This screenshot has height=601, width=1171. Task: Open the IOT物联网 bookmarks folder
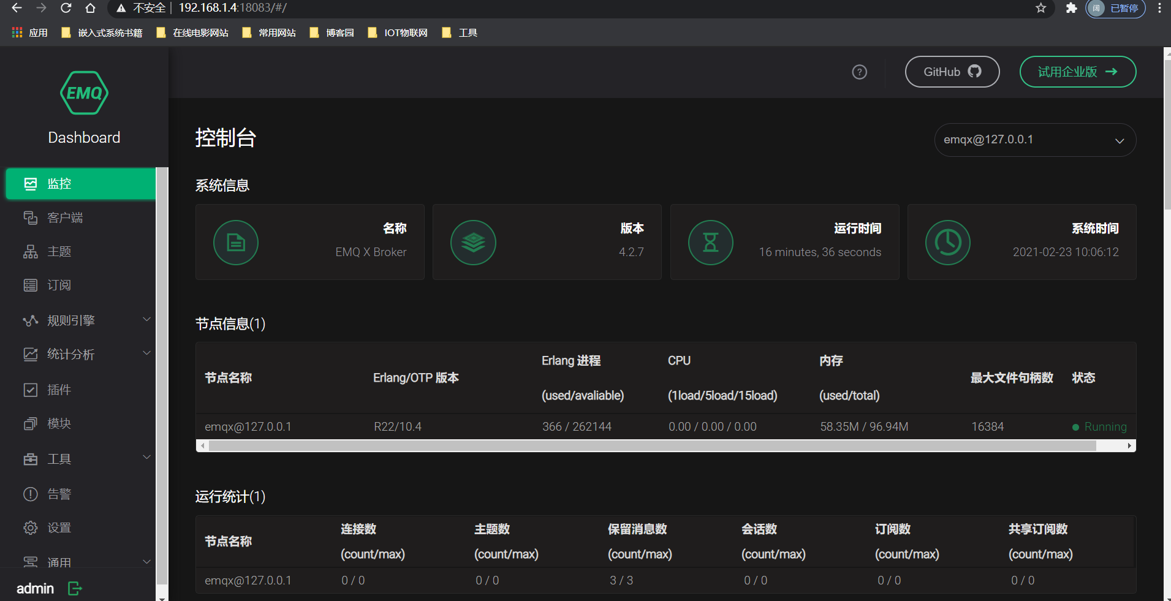pos(398,32)
